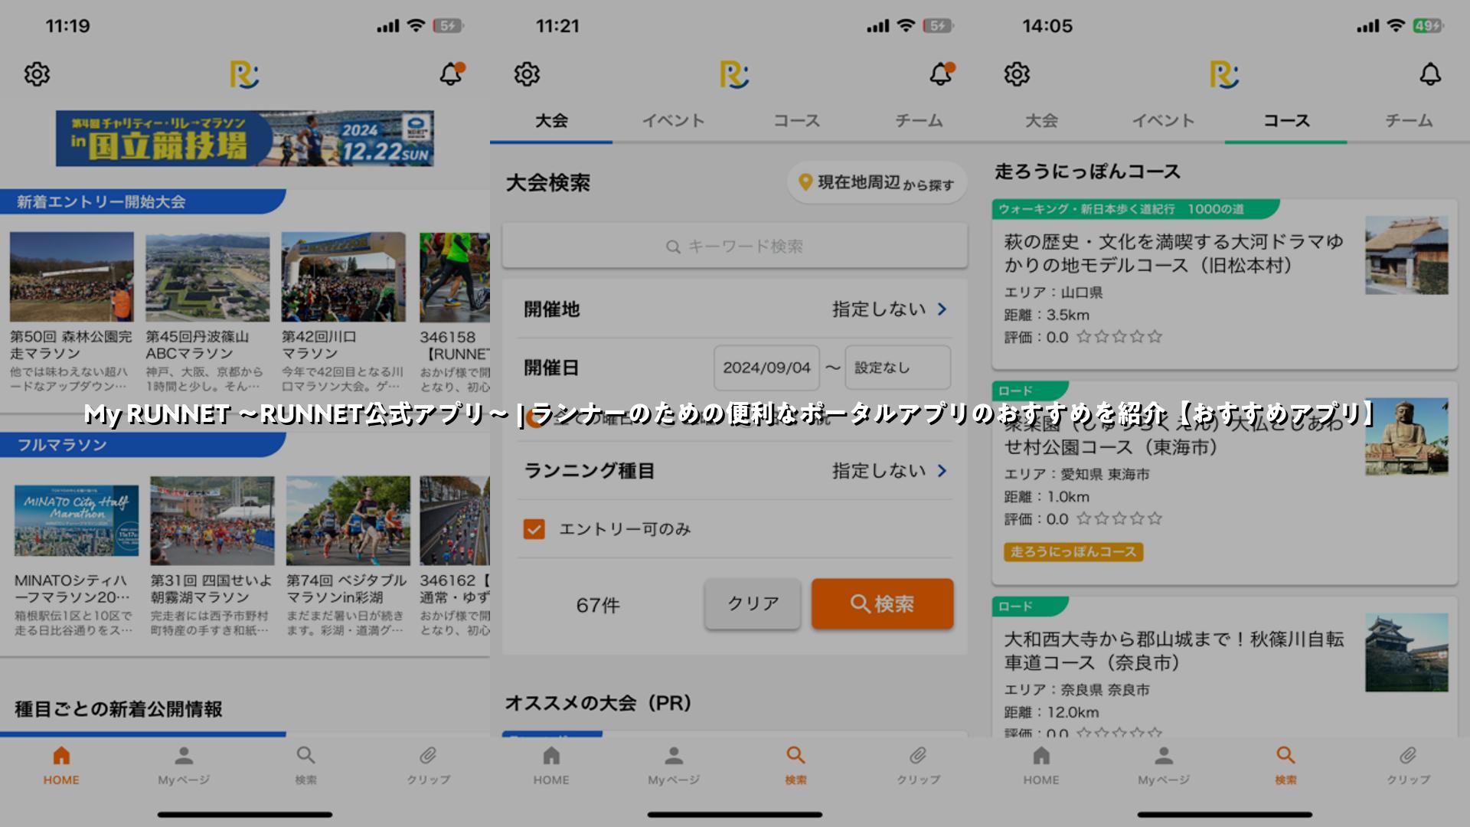This screenshot has width=1470, height=827.
Task: Open 第50回 森林公園完走マラソン thumbnail
Action: (x=72, y=277)
